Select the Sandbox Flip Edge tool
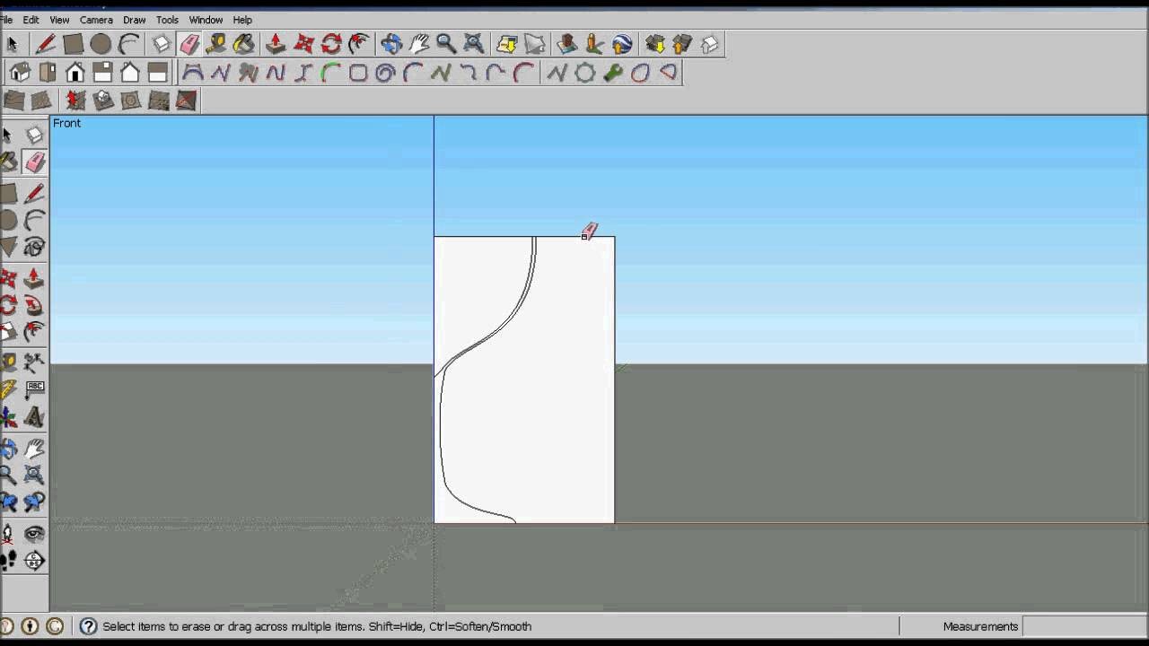Image resolution: width=1149 pixels, height=646 pixels. pos(186,100)
